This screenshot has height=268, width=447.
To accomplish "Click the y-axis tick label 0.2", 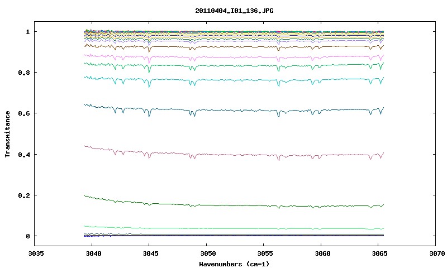I will [x=24, y=195].
